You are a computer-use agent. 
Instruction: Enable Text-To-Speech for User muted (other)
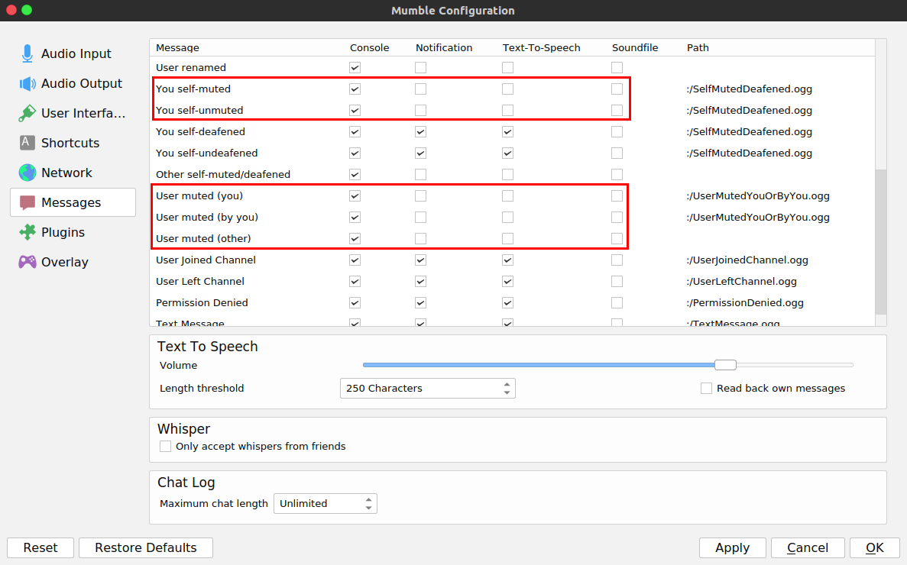click(x=507, y=238)
